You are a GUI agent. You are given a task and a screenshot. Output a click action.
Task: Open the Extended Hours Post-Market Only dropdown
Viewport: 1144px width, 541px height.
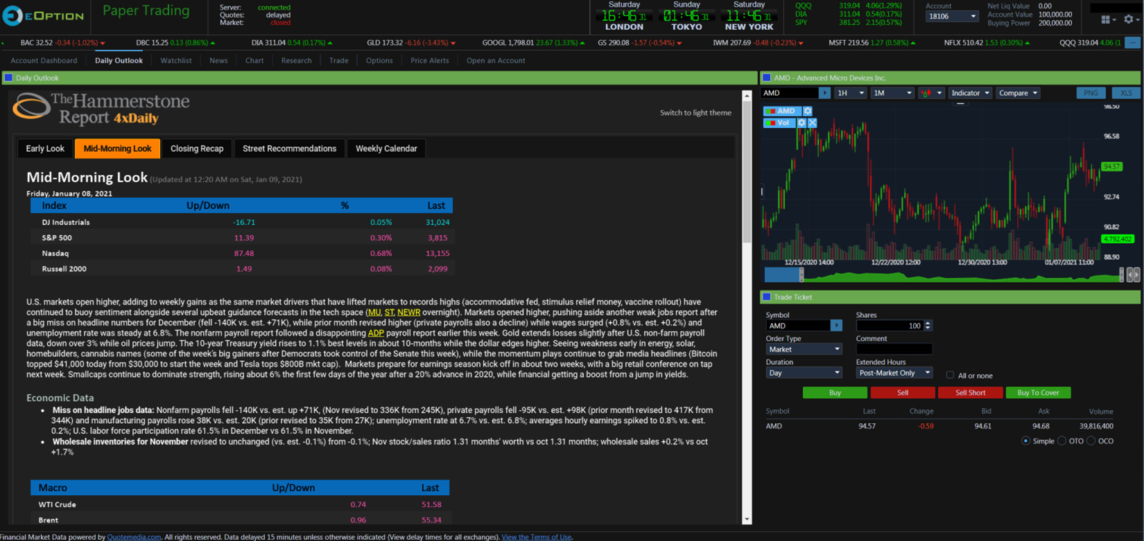pos(894,373)
